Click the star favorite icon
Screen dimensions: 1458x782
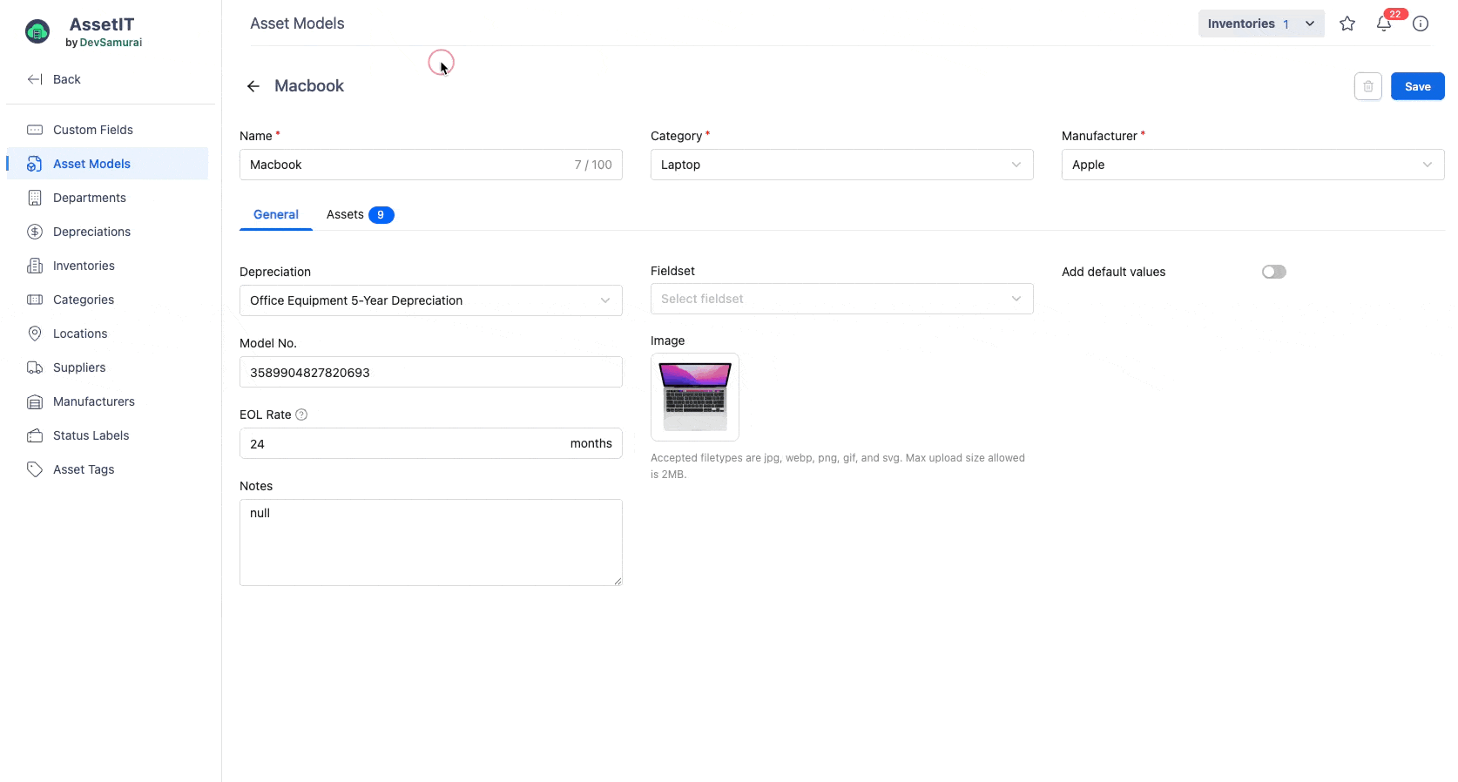(x=1347, y=24)
